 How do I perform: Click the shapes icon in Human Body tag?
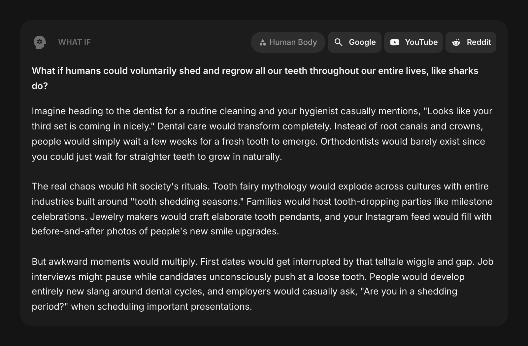coord(263,42)
